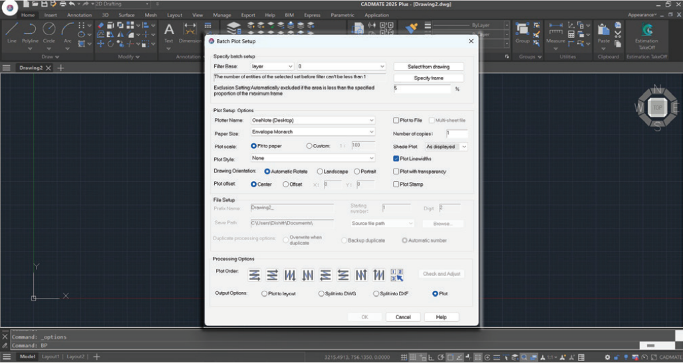
Task: Open the Plotter Name dropdown
Action: pos(313,120)
